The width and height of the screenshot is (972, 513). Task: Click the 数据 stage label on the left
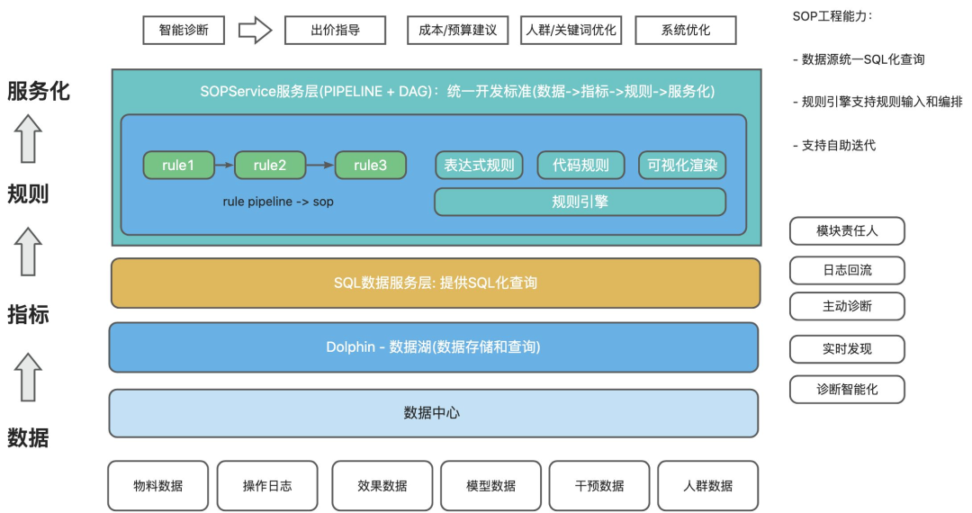coord(28,437)
